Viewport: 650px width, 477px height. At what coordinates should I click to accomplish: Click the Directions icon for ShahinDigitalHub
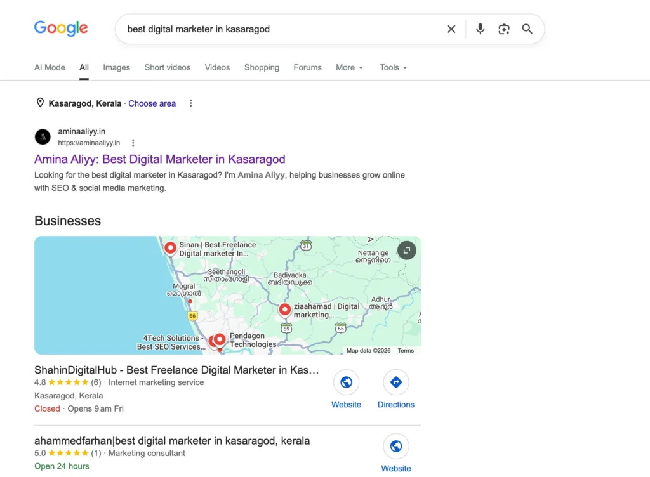tap(396, 382)
